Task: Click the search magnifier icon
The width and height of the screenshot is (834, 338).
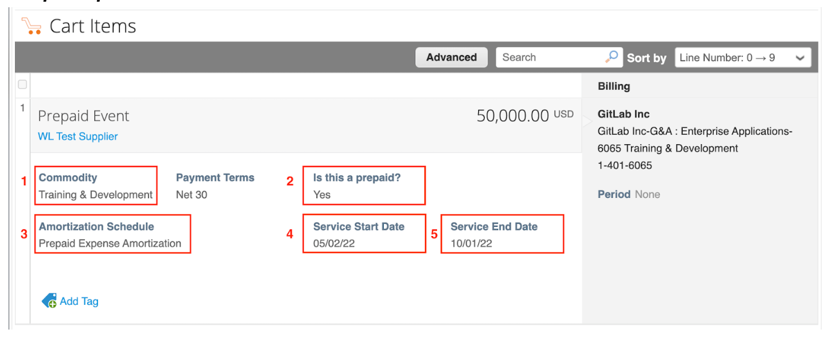Action: pos(612,57)
